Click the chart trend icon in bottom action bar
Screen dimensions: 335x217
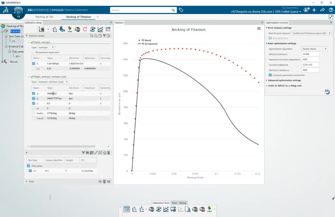coord(166,209)
